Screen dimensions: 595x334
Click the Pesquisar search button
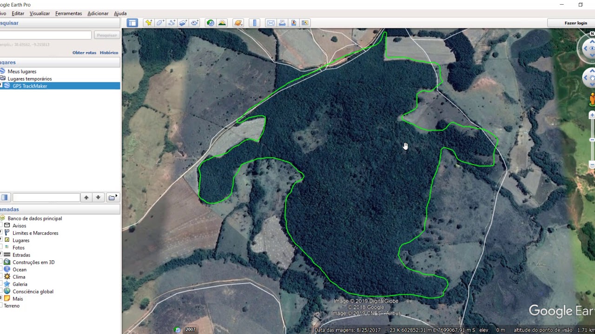pos(107,35)
